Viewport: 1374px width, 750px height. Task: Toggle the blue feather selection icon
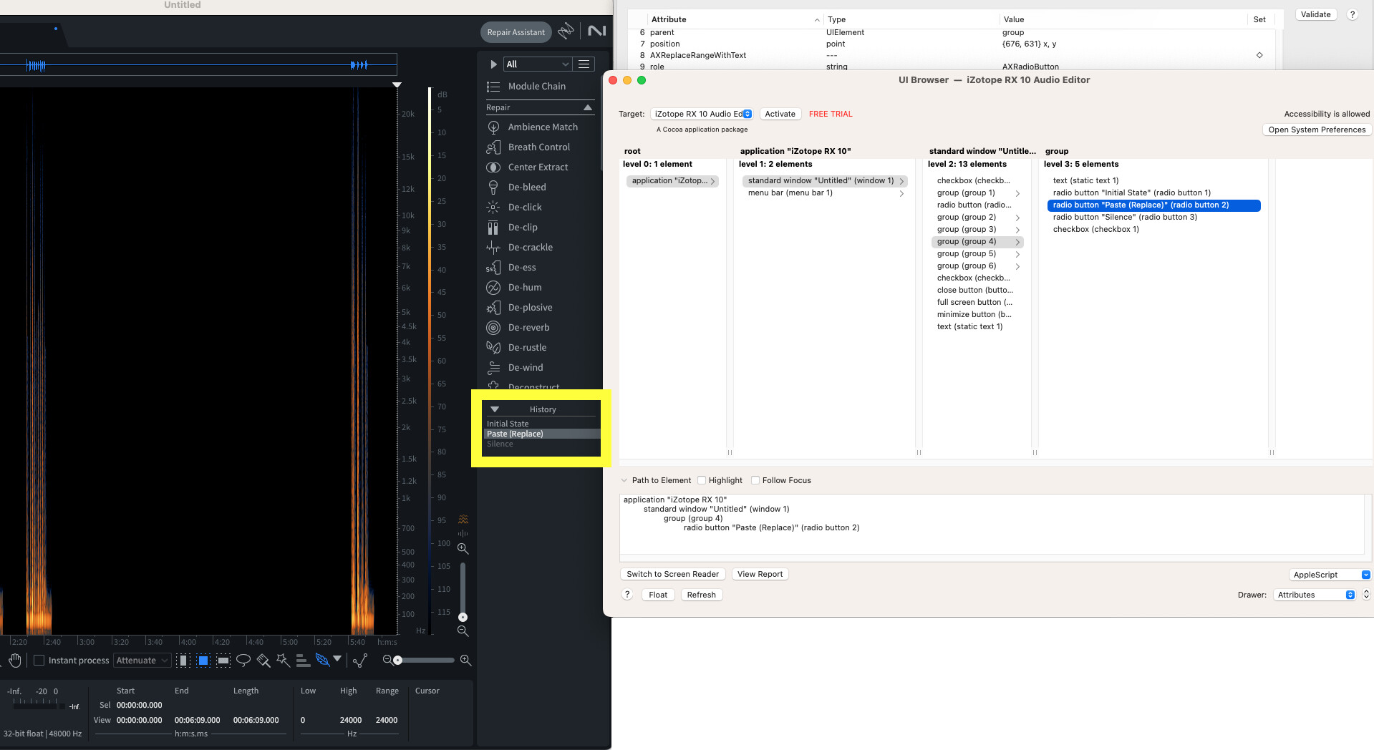click(x=323, y=660)
